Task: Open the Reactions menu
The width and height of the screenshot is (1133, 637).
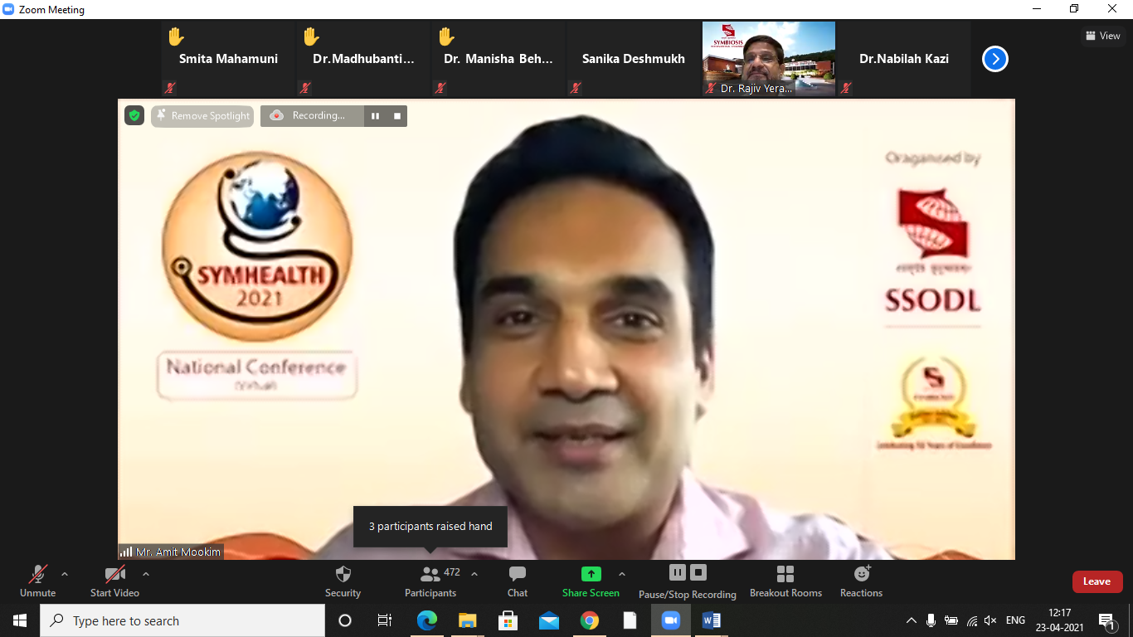Action: click(x=861, y=581)
